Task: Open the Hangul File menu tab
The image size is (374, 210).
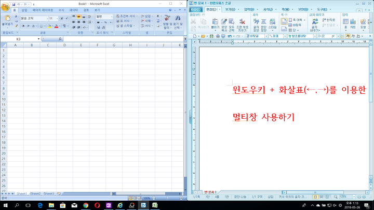Action: point(196,9)
